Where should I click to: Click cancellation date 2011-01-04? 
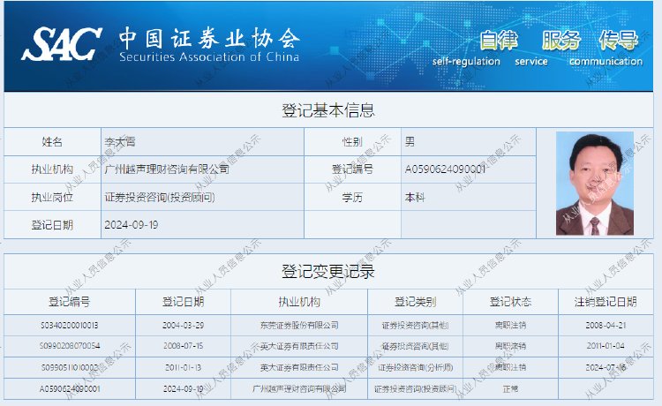tap(606, 346)
